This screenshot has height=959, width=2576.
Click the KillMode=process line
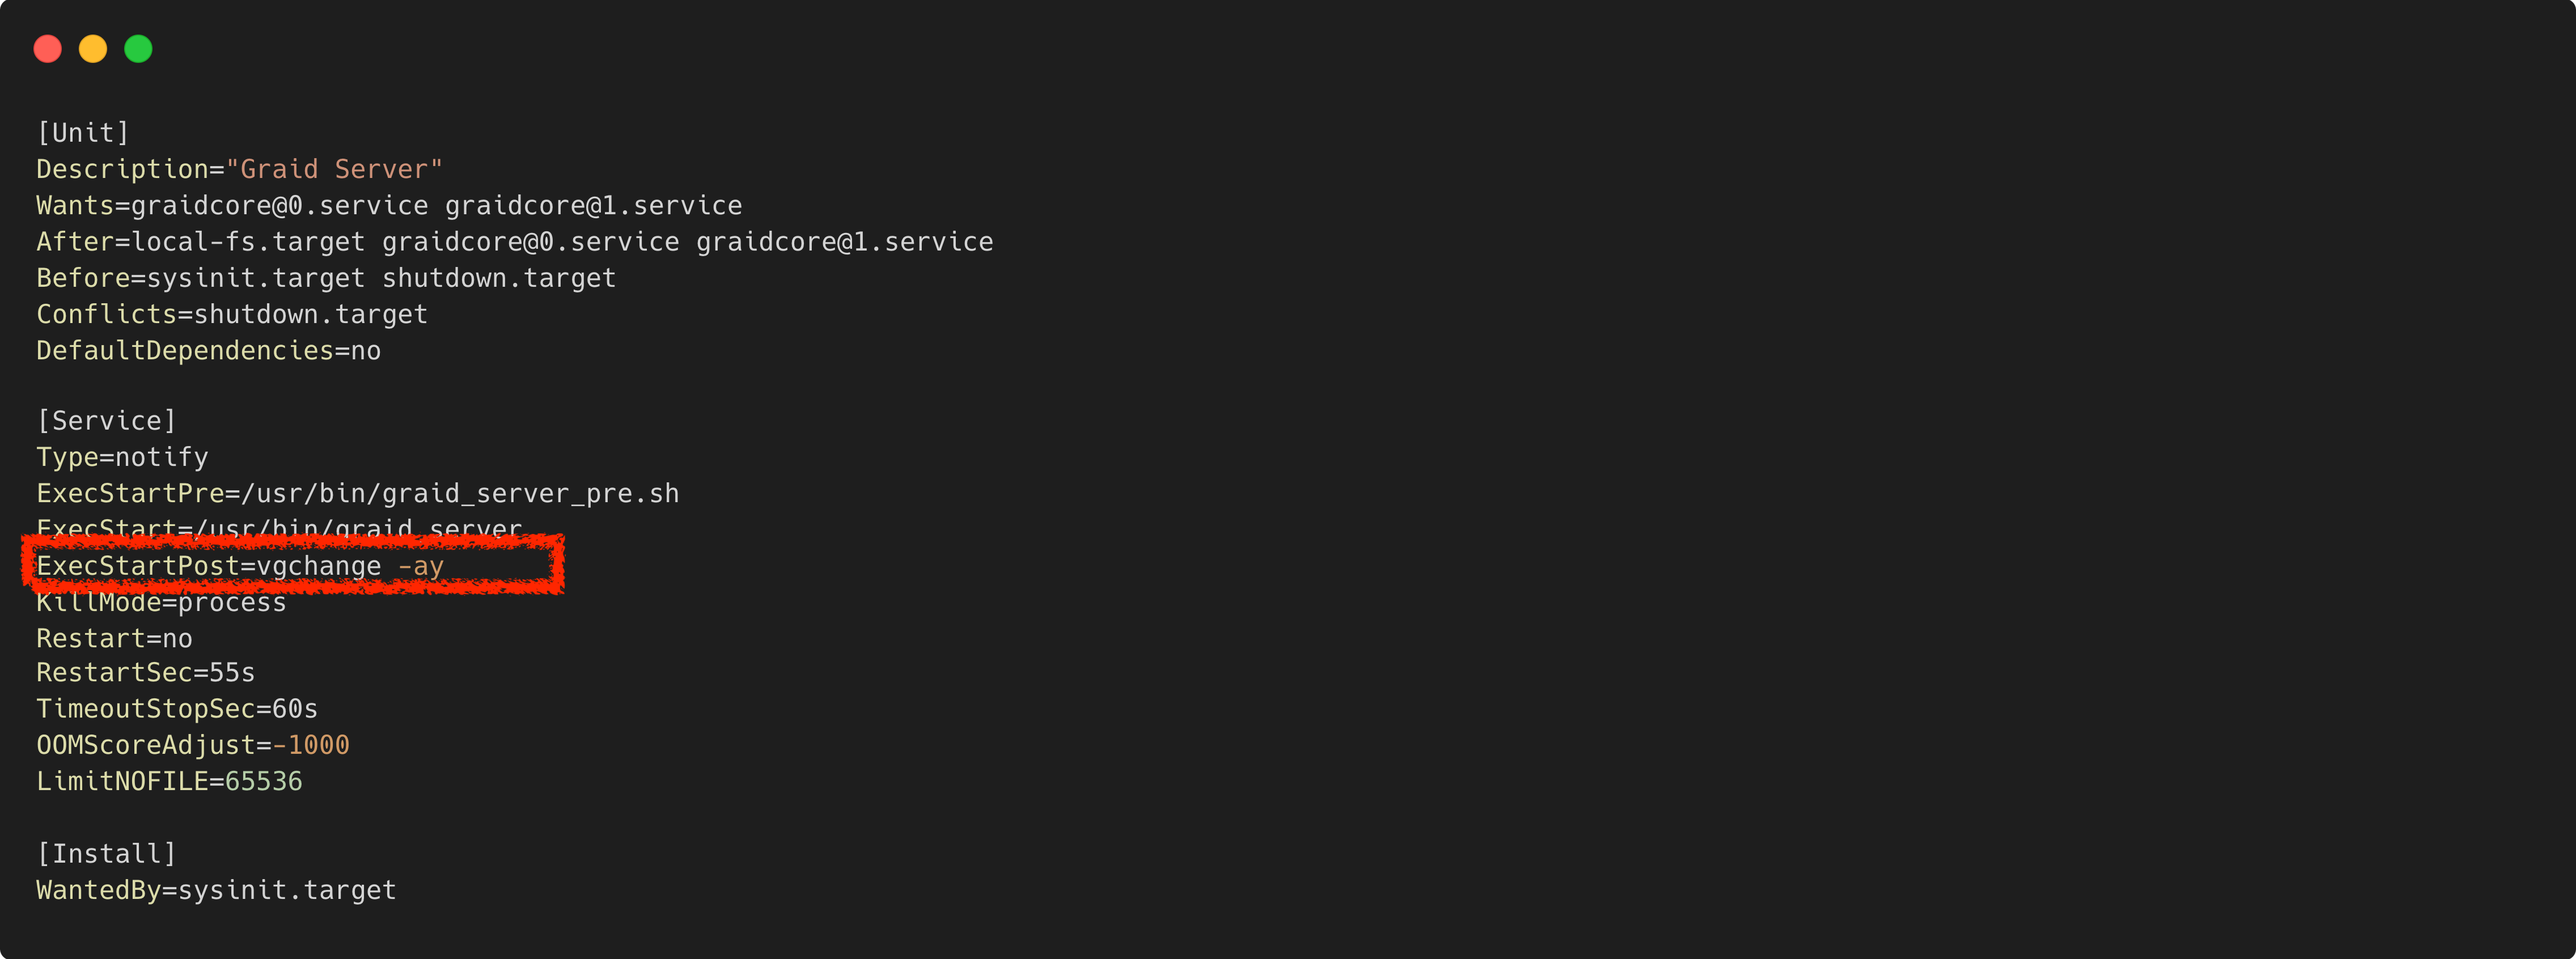[161, 602]
